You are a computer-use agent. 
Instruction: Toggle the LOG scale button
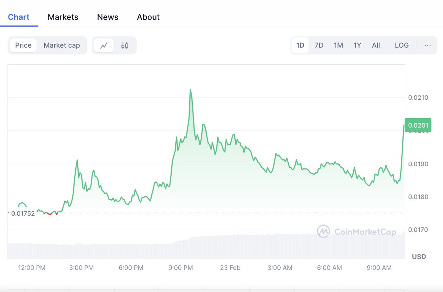pos(402,45)
